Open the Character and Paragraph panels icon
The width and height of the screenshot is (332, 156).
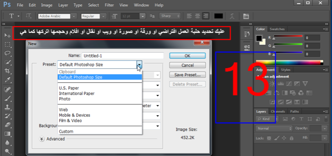click(x=246, y=16)
